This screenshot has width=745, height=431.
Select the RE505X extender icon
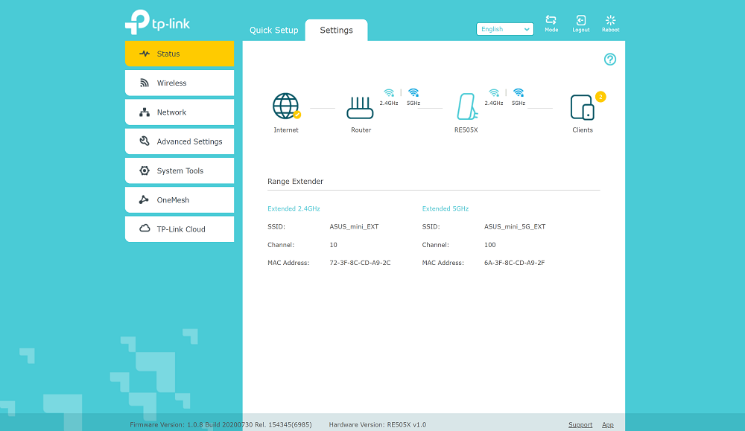pyautogui.click(x=466, y=106)
